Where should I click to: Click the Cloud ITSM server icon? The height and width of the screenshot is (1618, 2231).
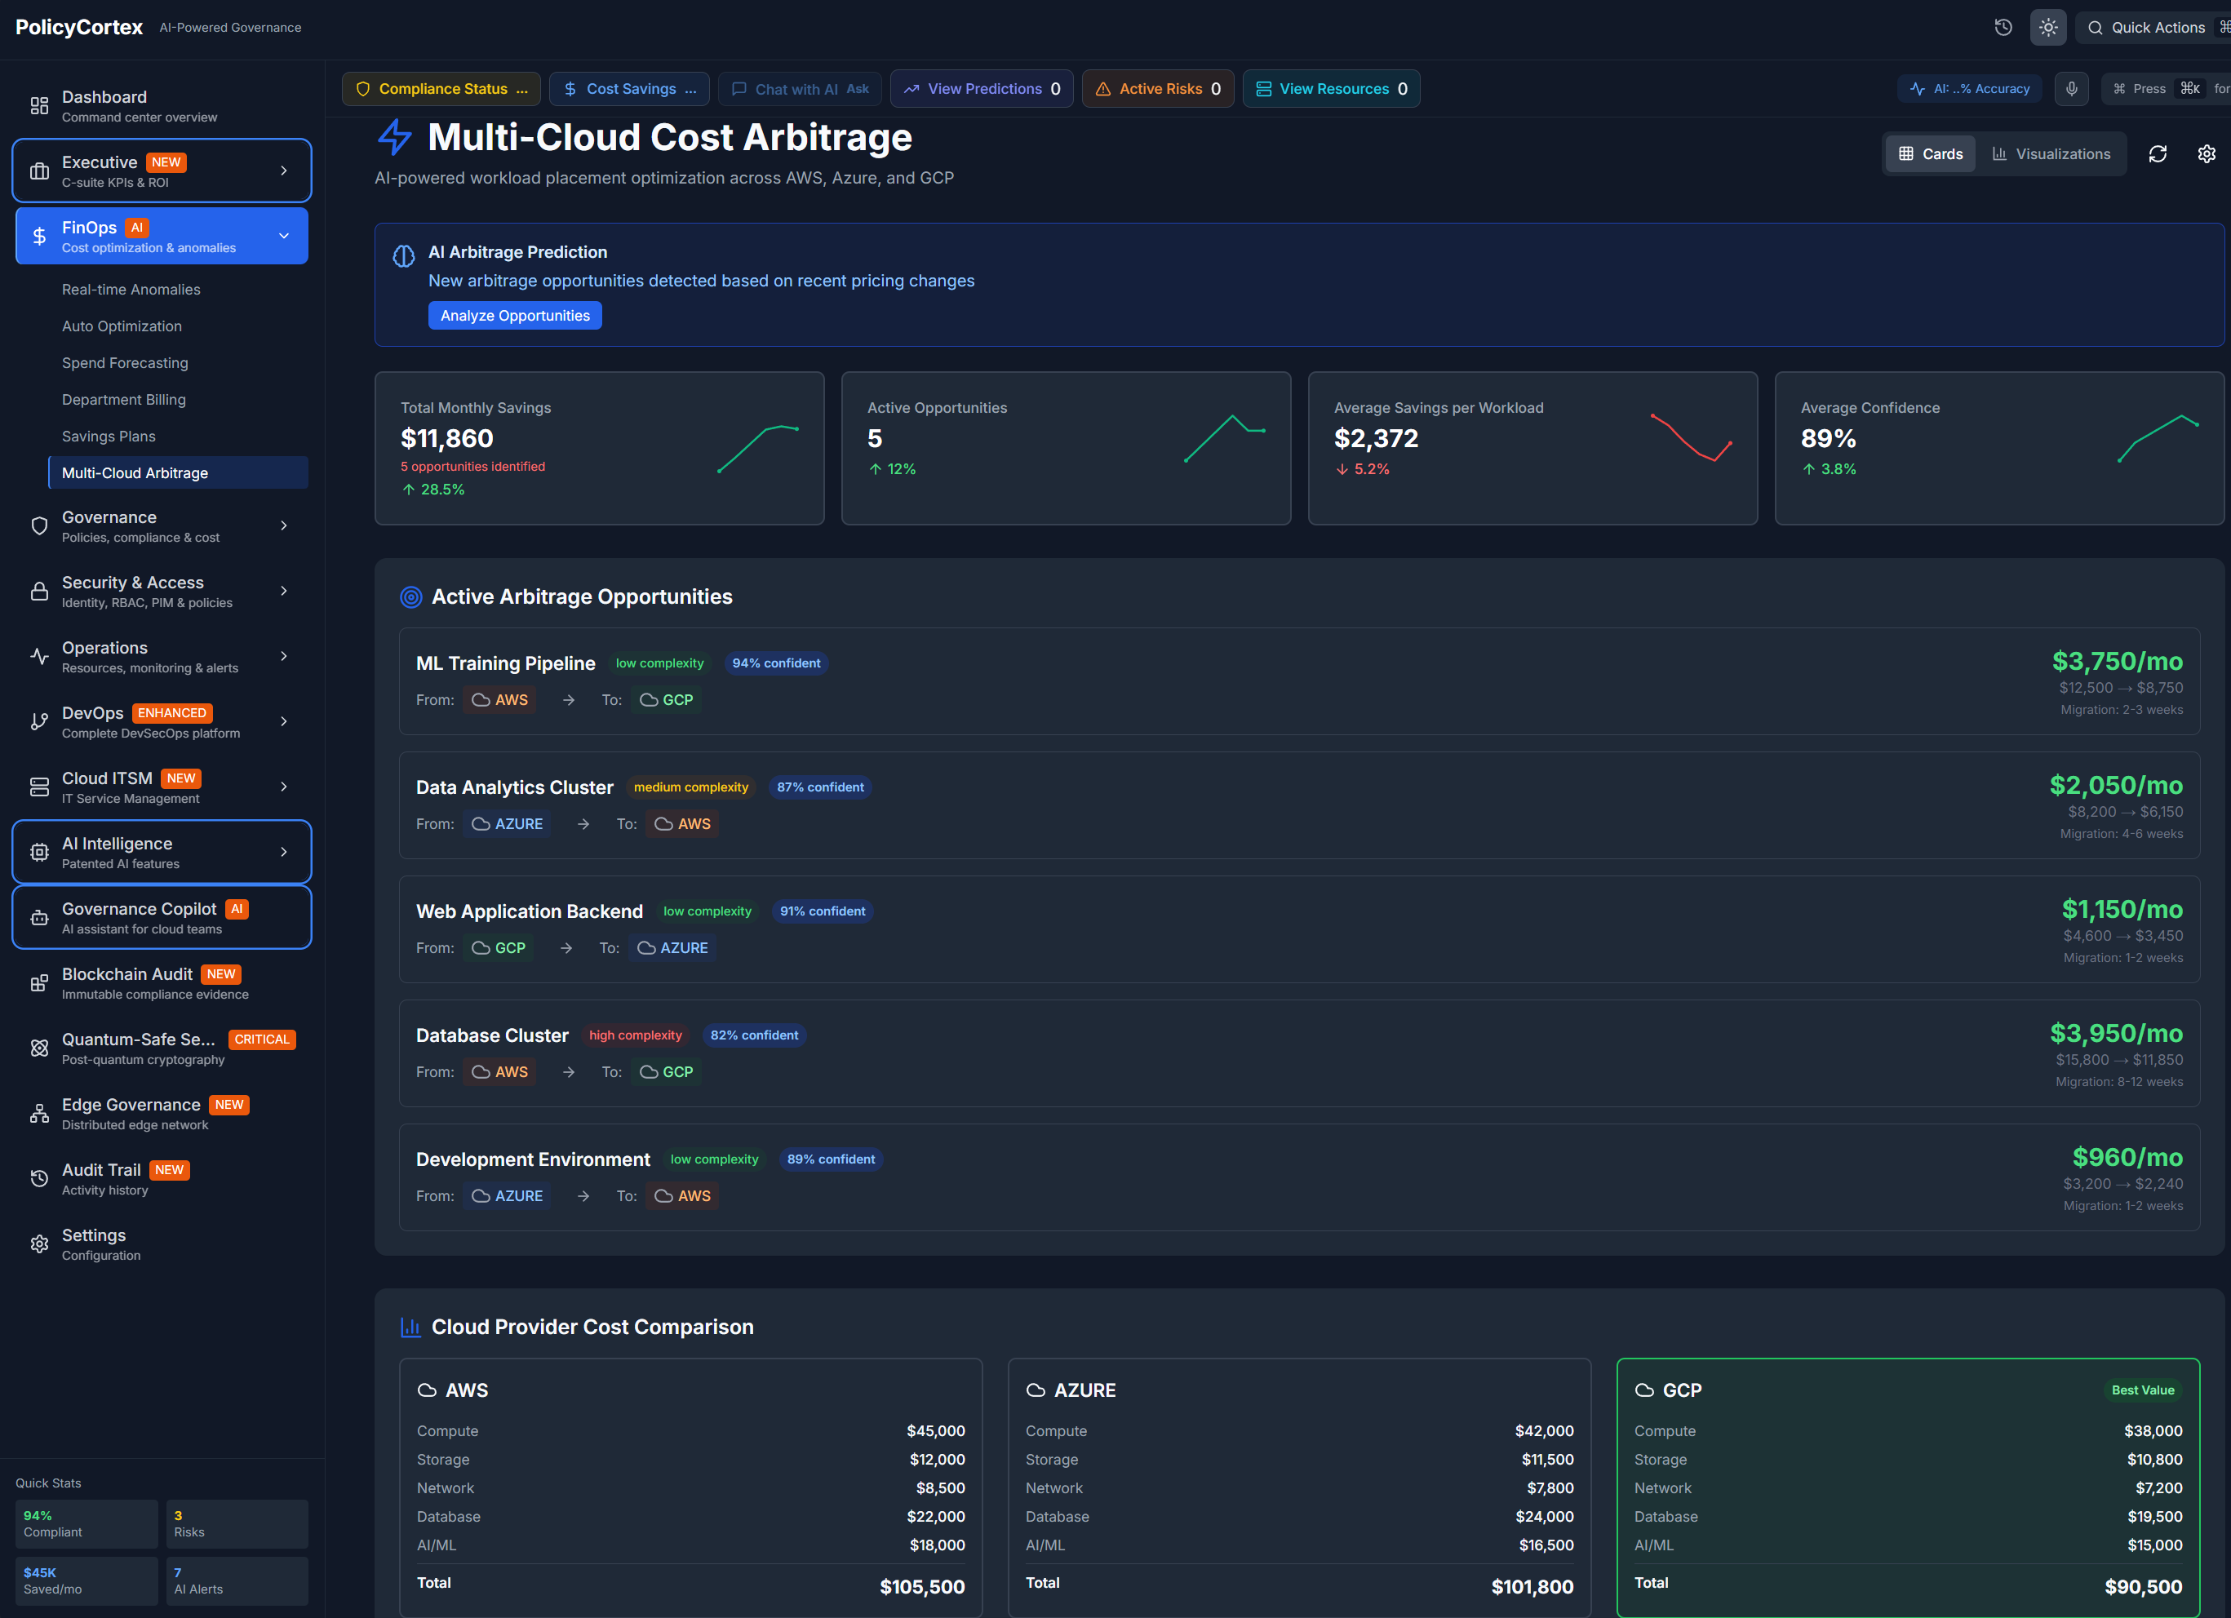tap(39, 787)
